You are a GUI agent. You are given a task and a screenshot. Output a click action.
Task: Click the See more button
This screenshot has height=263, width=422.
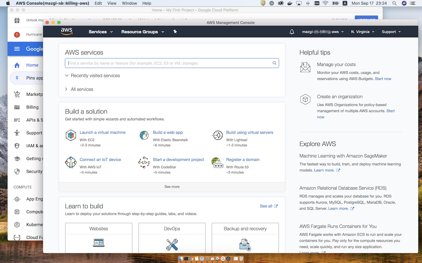tap(172, 187)
